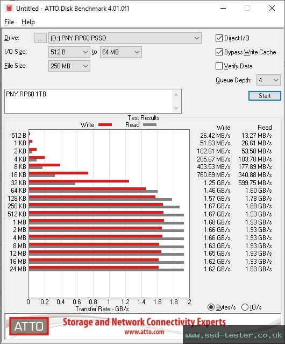Click the 64 KB write value 1.46 GB/s
Viewport: 285px width, 344px height.
217,191
